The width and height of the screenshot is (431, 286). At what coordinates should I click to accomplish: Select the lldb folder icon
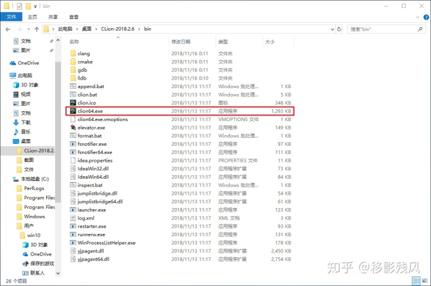coord(73,78)
